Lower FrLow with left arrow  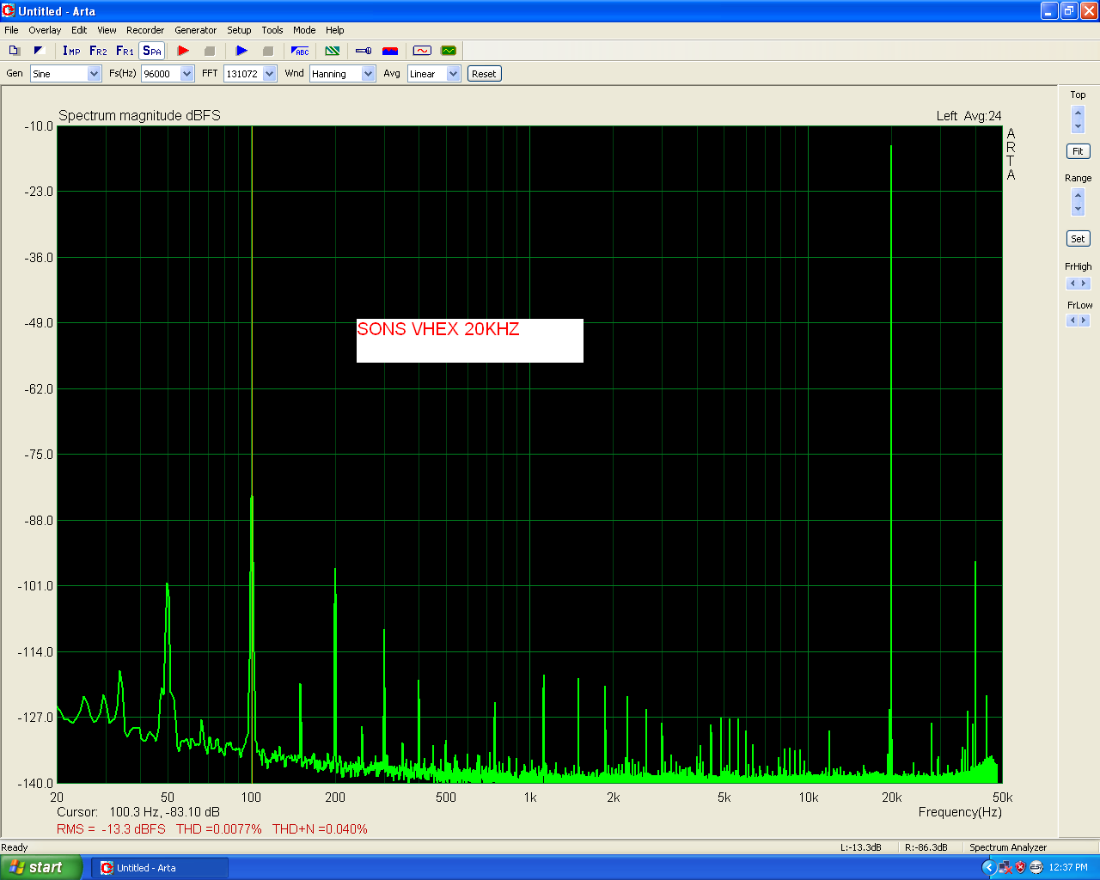click(x=1072, y=321)
